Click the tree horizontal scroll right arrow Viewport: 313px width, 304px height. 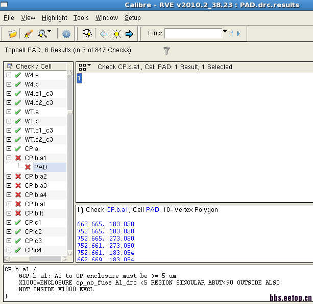[x=64, y=259]
